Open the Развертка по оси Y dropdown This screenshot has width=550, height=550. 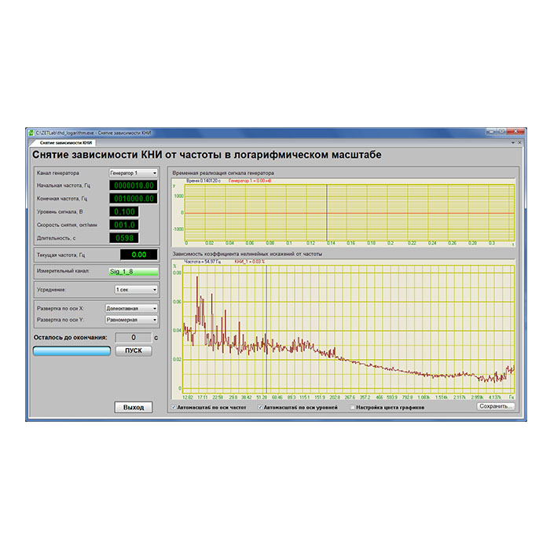click(x=131, y=320)
